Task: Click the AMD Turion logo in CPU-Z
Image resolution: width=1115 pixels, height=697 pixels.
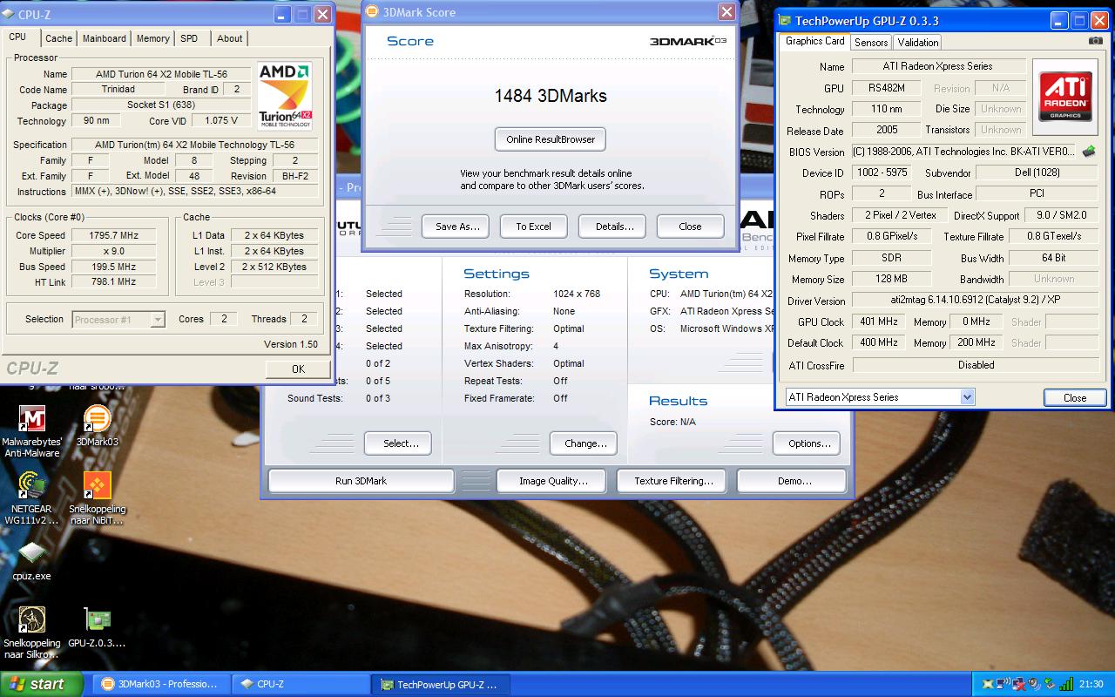Action: [285, 95]
